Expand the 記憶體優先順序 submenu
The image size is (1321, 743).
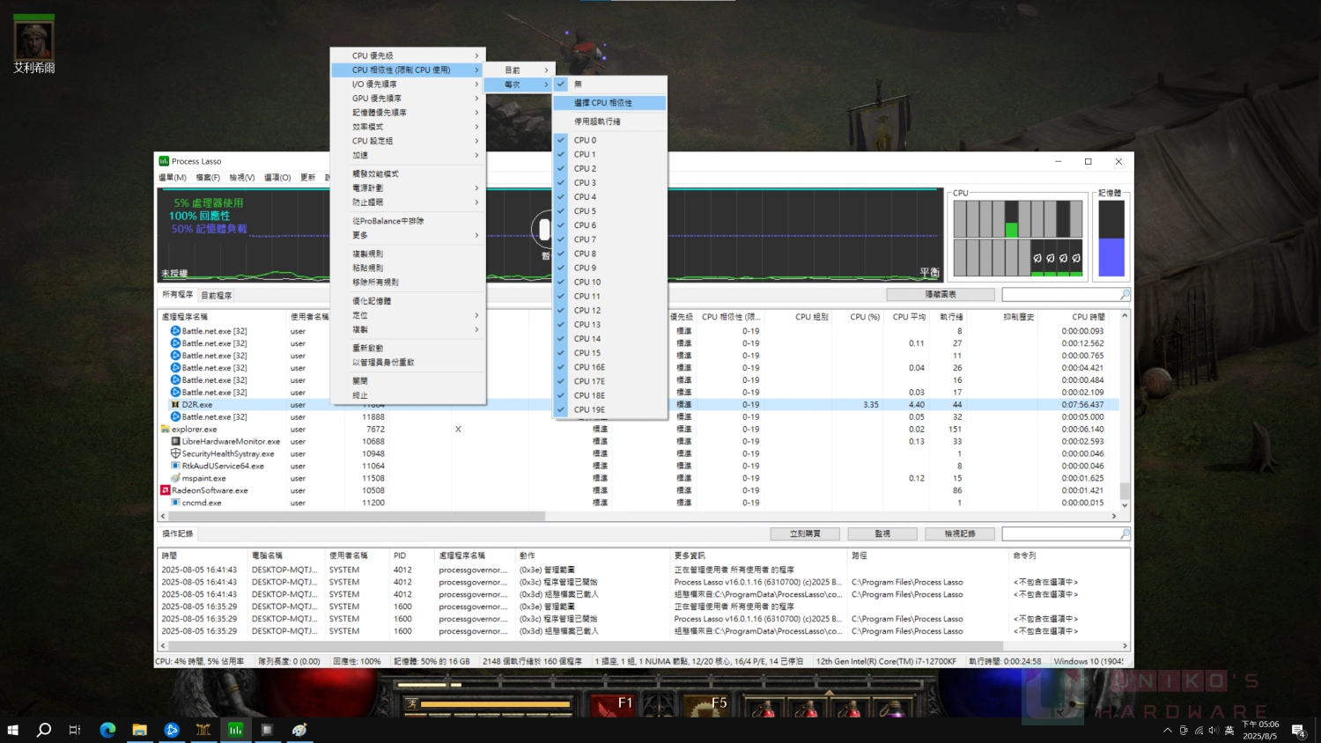[408, 113]
